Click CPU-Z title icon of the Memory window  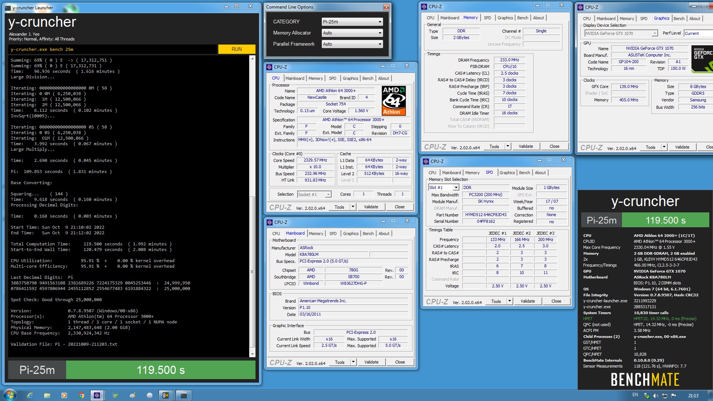(x=424, y=7)
